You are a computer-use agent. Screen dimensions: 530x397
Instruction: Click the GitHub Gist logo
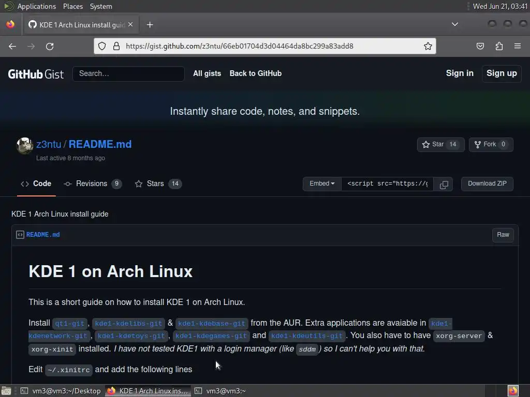[x=36, y=74]
